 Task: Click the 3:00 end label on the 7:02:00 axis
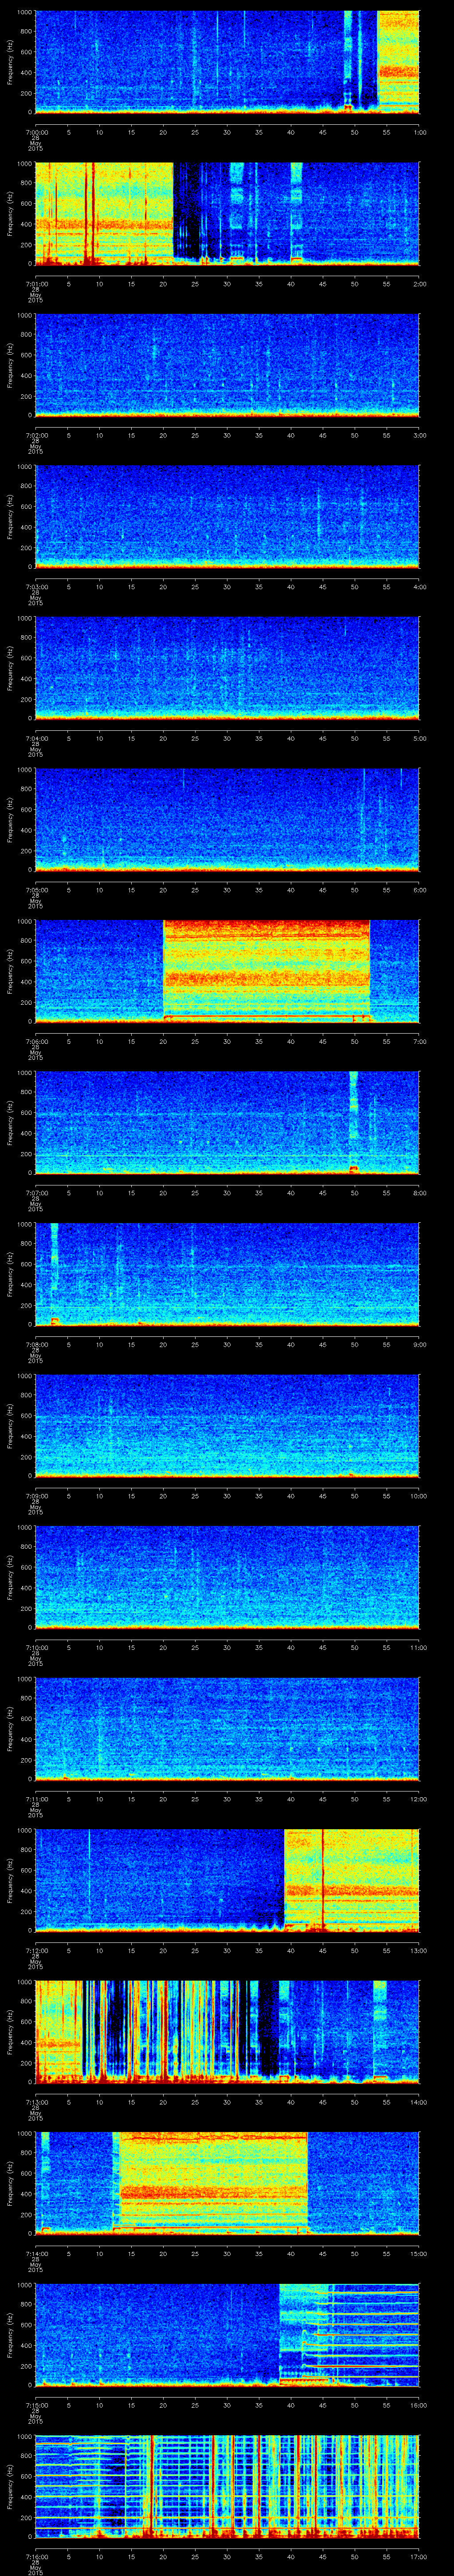(x=419, y=435)
